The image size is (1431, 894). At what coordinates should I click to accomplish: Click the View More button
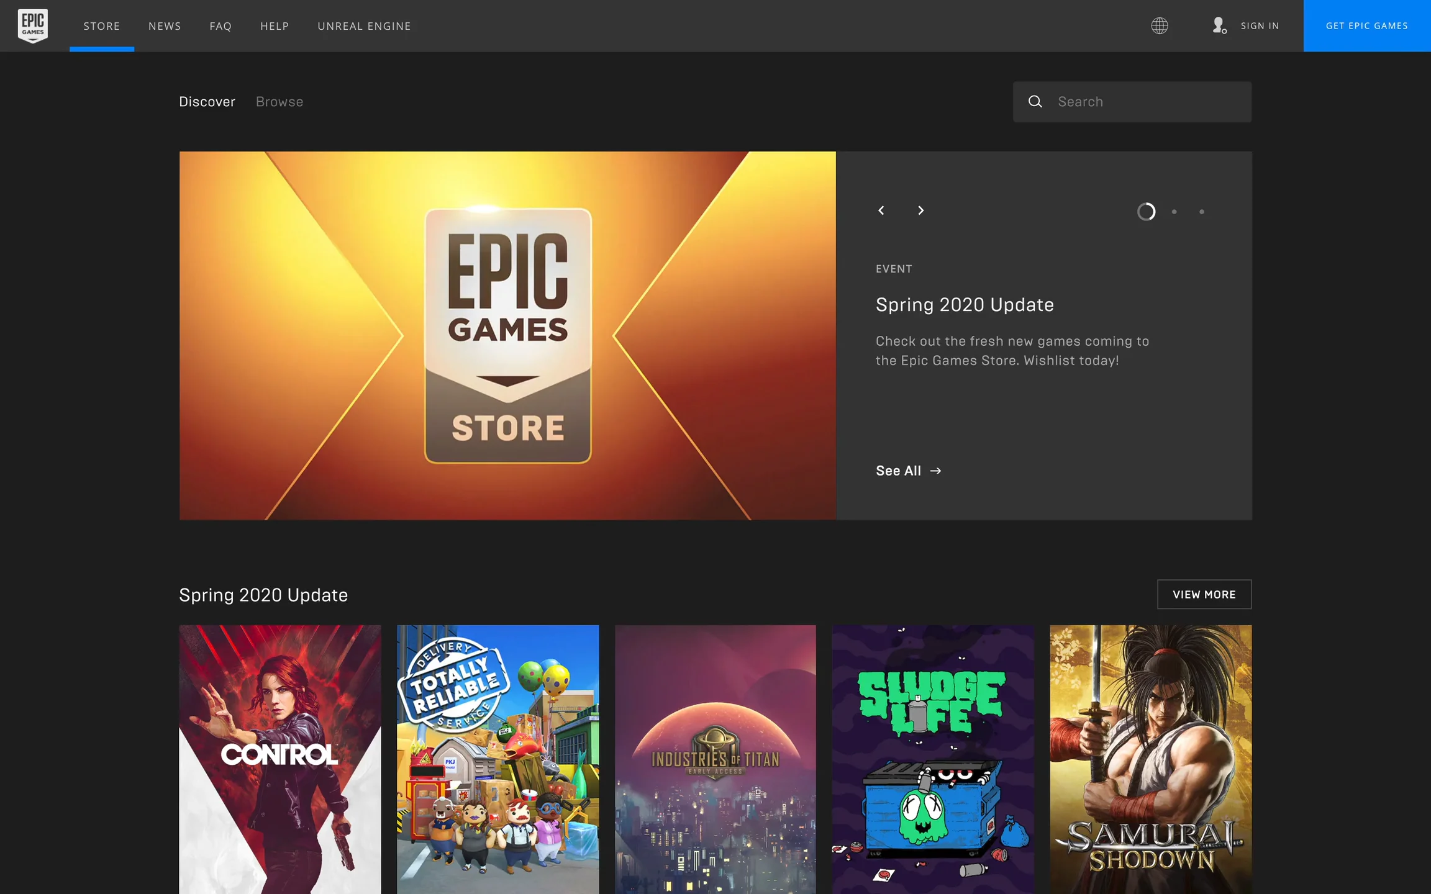click(x=1204, y=594)
